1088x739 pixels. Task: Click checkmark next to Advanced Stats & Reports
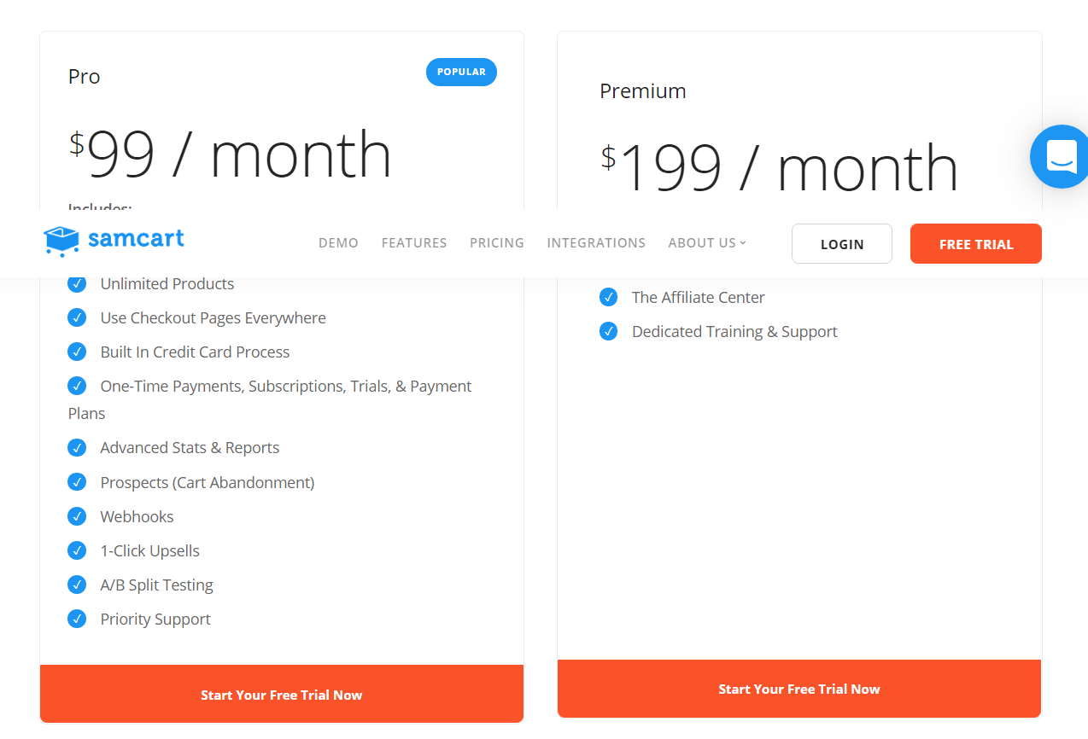(77, 447)
